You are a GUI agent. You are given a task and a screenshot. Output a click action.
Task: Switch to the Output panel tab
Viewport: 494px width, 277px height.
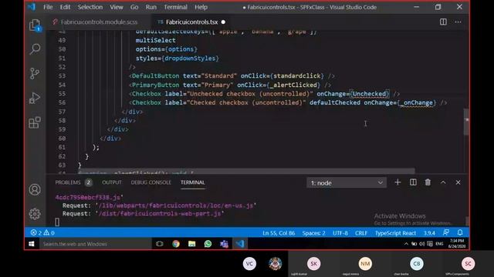(x=111, y=182)
